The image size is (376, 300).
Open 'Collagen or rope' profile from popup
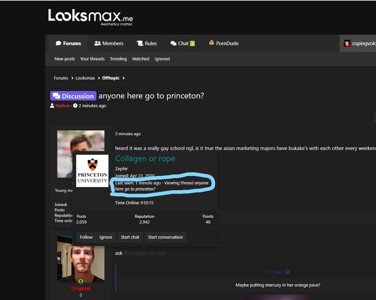point(145,159)
